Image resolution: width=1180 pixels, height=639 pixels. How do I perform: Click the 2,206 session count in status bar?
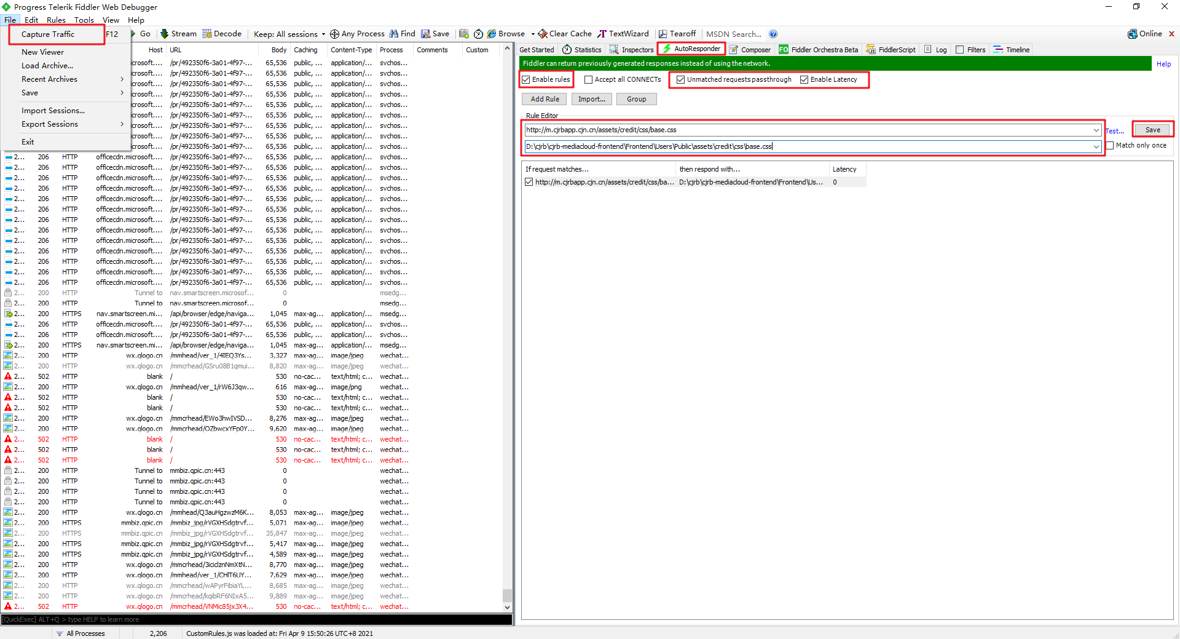(158, 633)
